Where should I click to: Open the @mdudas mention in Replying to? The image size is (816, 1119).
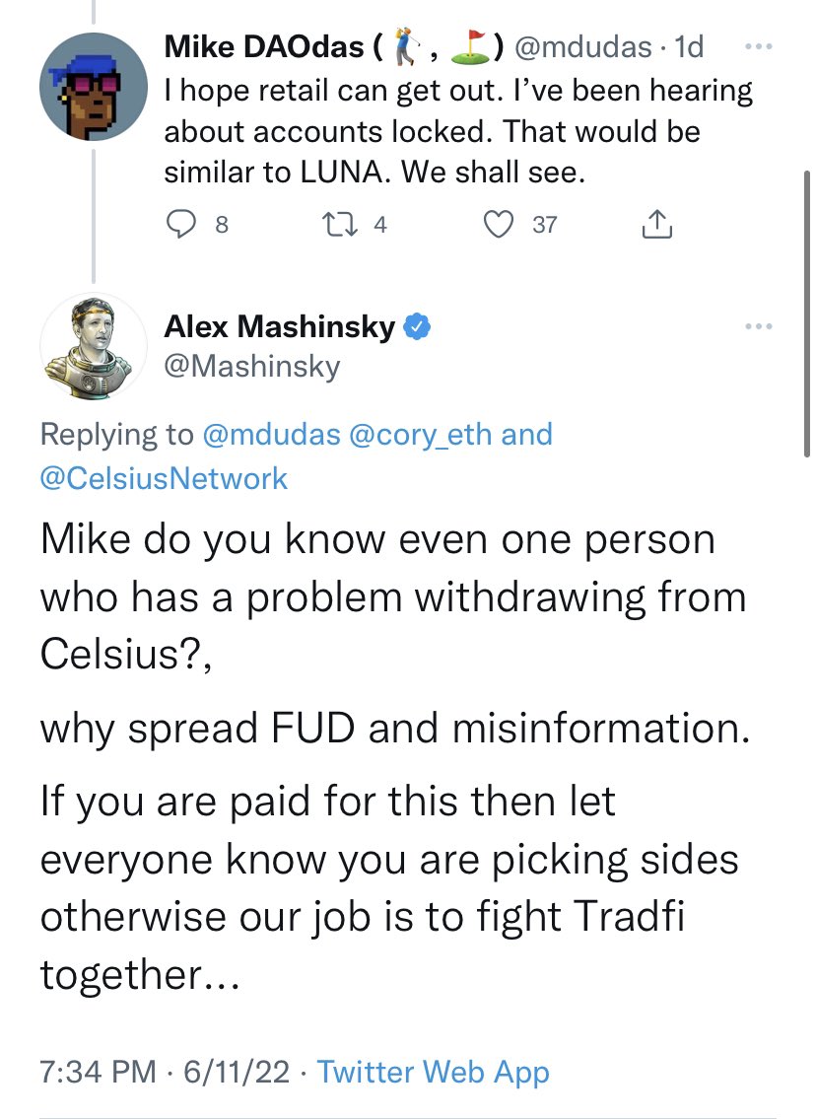coord(268,435)
